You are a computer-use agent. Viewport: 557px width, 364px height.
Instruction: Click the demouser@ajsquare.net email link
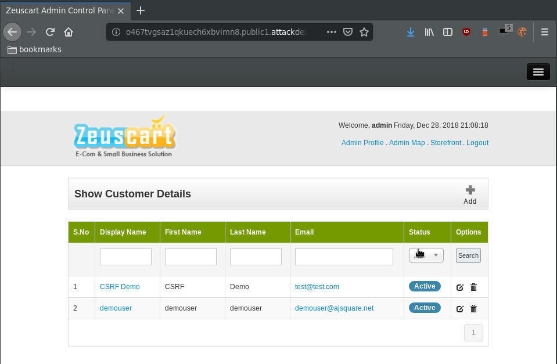point(335,308)
